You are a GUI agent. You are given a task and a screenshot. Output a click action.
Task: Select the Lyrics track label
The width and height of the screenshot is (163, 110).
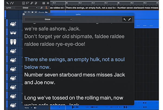point(8,8)
